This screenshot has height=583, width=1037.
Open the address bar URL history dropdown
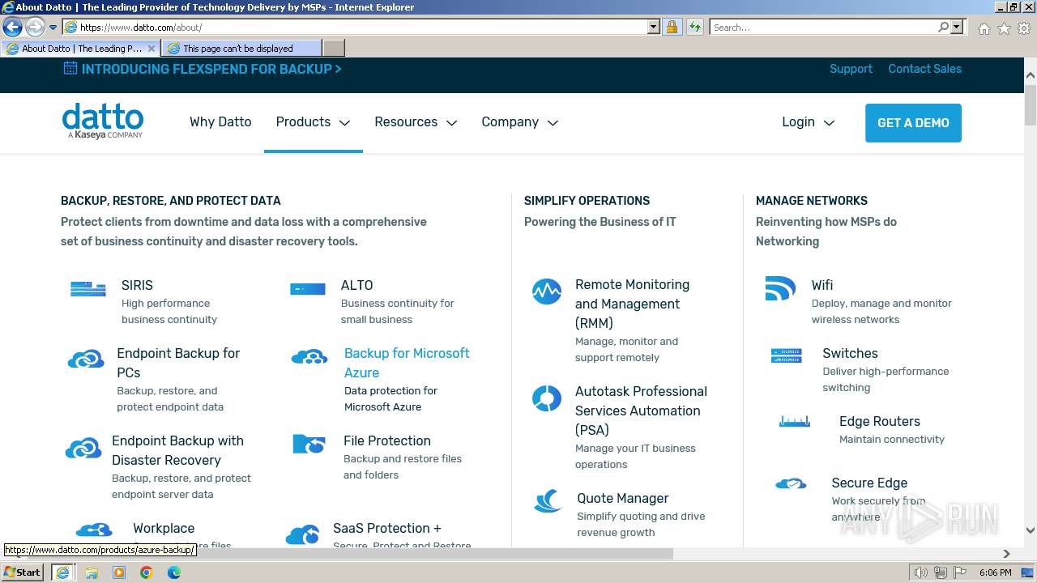click(654, 27)
